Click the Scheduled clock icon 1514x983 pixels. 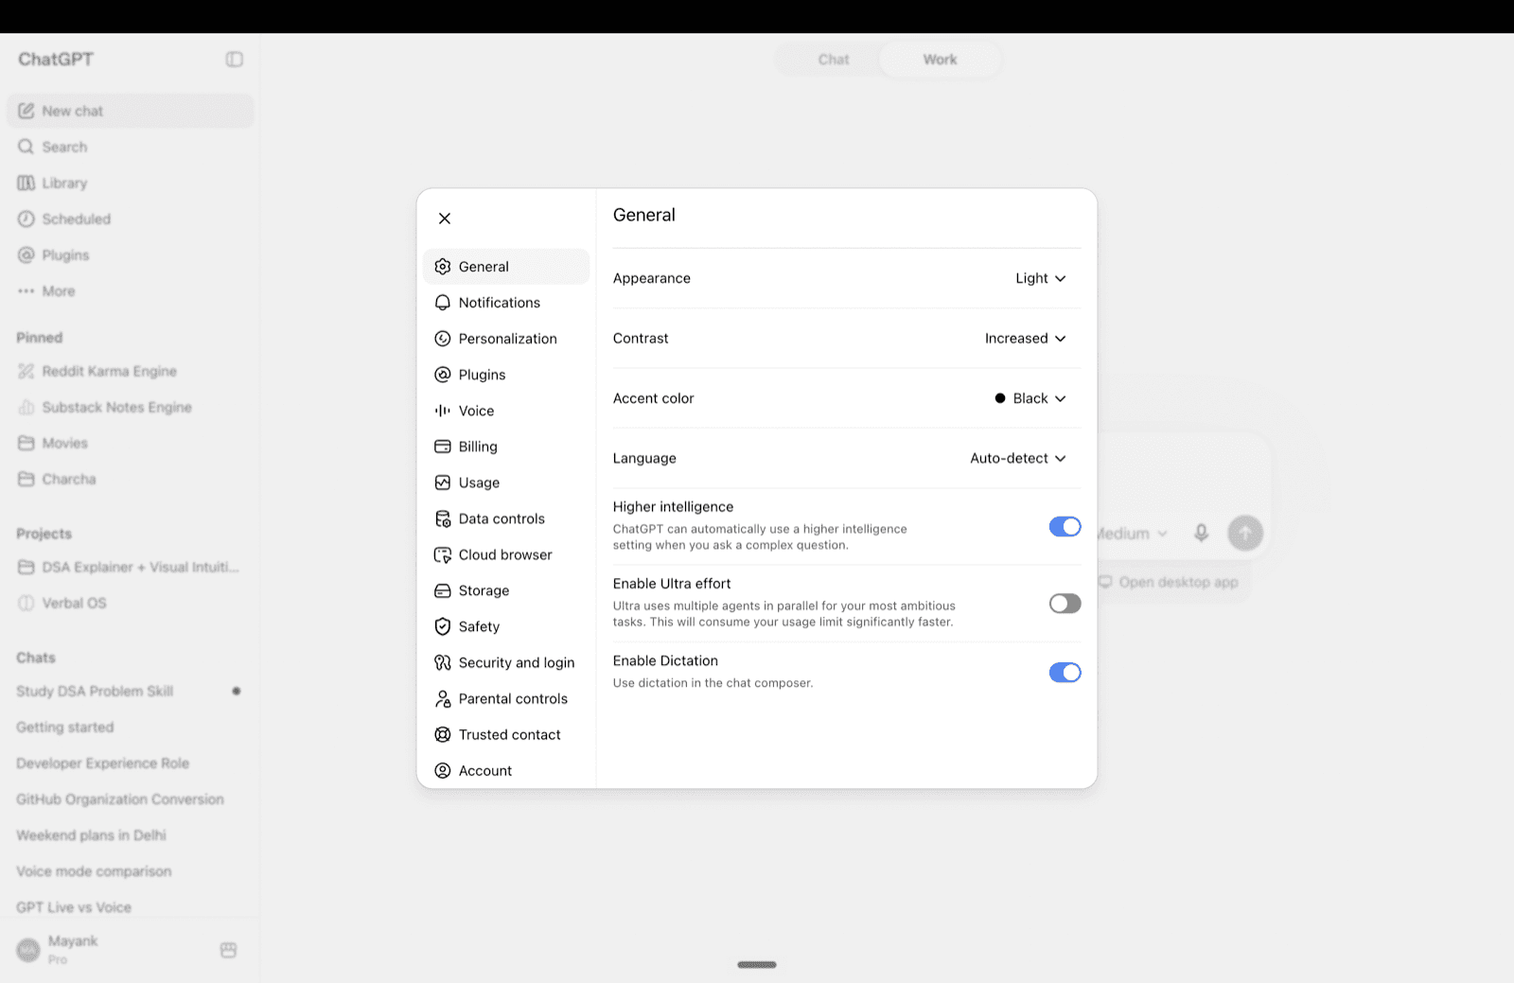point(26,219)
